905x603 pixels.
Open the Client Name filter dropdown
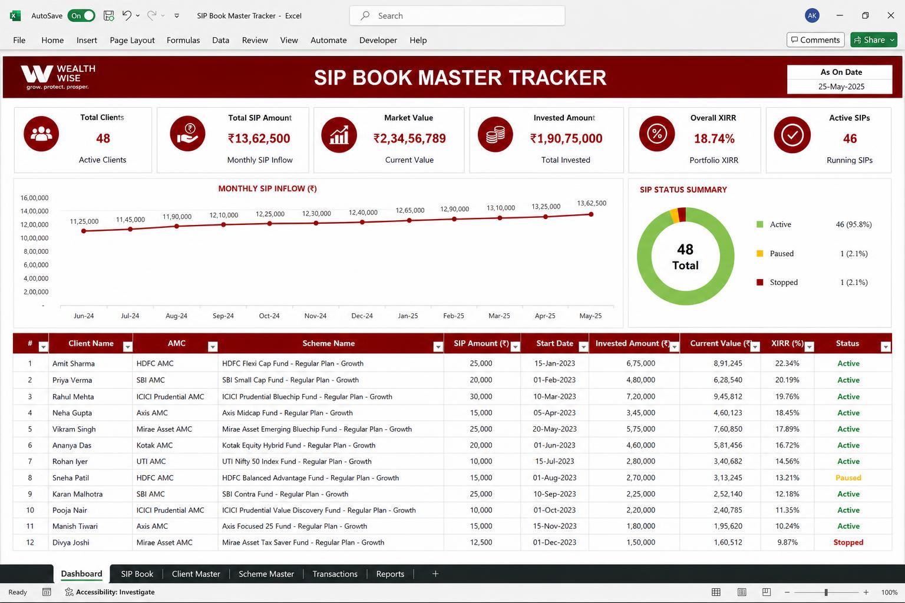(127, 347)
